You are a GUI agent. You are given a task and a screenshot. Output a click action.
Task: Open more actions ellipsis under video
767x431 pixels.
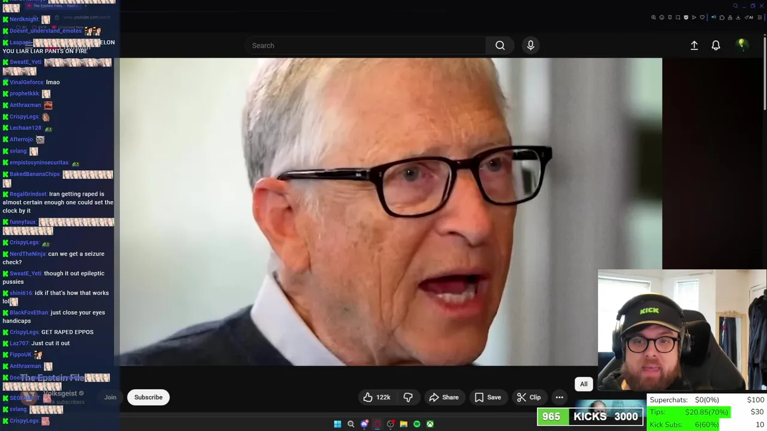(559, 397)
